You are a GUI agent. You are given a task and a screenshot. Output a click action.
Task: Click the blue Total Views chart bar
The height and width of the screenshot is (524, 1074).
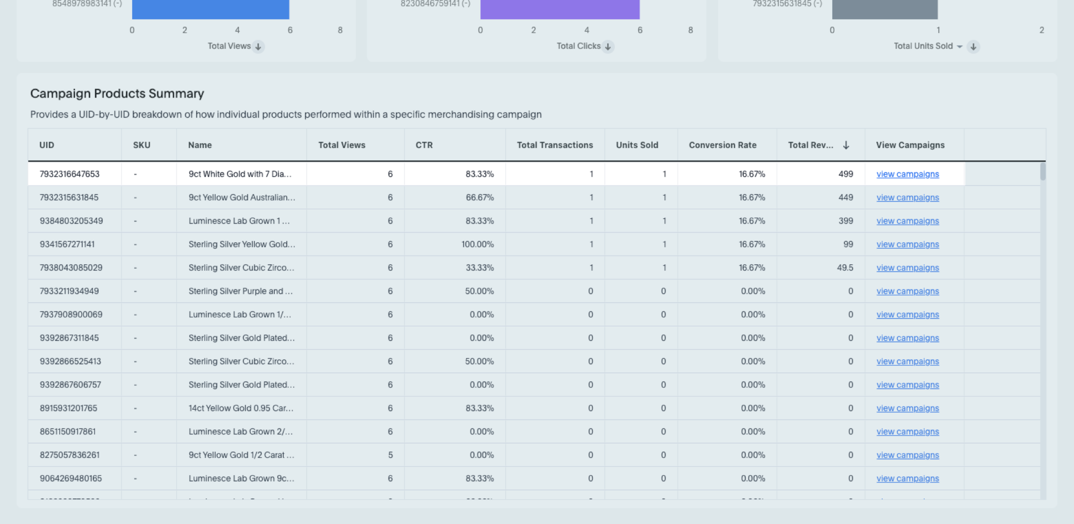(x=210, y=9)
